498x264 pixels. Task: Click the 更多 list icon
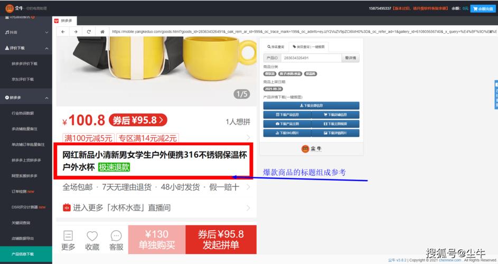point(68,235)
